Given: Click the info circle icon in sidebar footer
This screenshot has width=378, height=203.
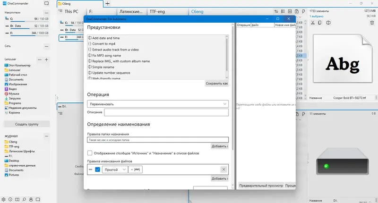Looking at the screenshot, I should pos(10,199).
